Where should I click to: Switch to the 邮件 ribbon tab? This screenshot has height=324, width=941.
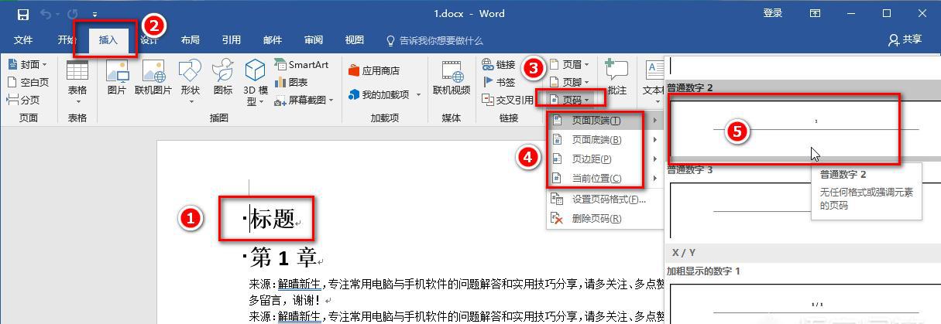(273, 40)
